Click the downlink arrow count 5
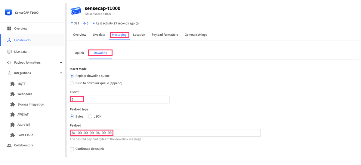The width and height of the screenshot is (361, 165). click(86, 23)
